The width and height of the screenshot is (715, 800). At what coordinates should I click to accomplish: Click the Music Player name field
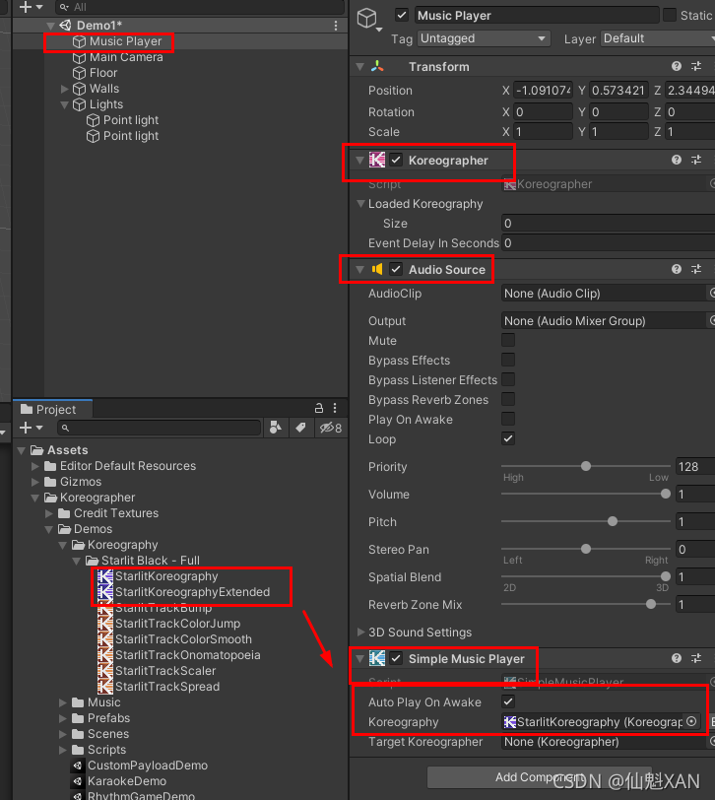pyautogui.click(x=537, y=16)
